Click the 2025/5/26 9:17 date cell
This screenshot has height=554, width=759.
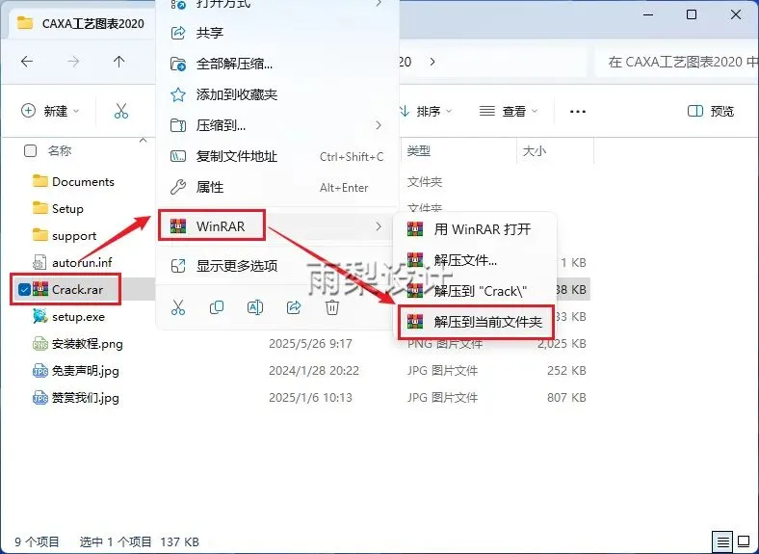[x=310, y=344]
